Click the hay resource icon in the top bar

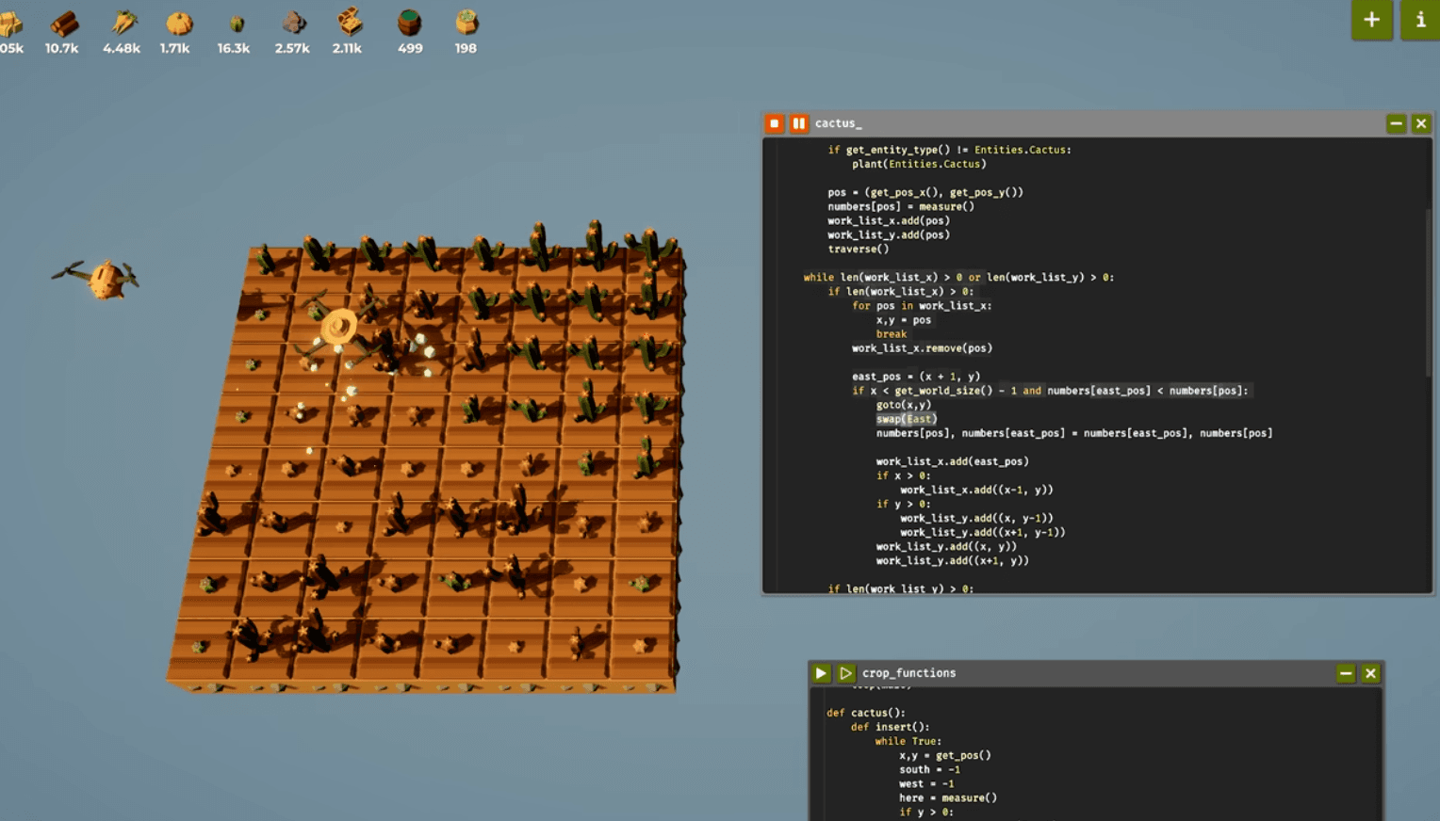click(x=11, y=24)
